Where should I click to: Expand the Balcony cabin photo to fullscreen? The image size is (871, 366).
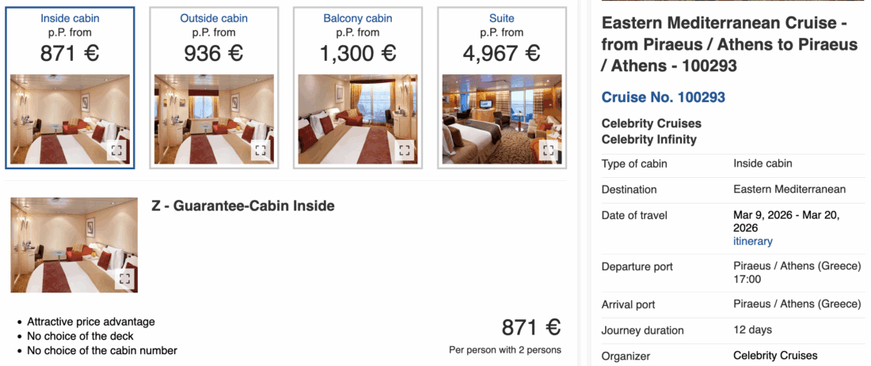coord(405,150)
